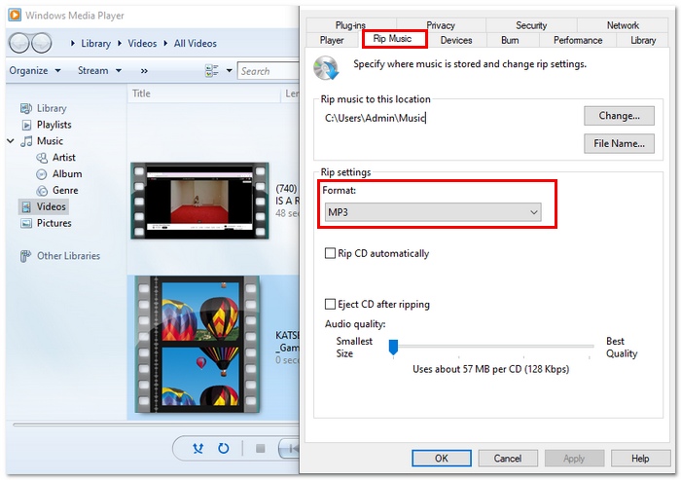Click the Music note icon in the sidebar
The image size is (681, 480).
(26, 141)
